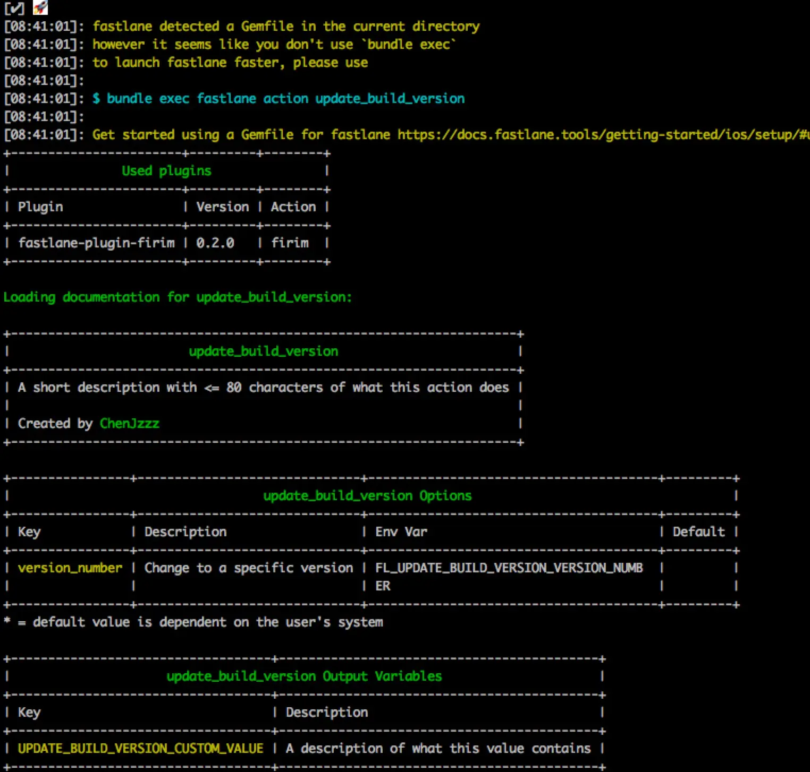
Task: Click the rocket emoji icon
Action: (x=40, y=7)
